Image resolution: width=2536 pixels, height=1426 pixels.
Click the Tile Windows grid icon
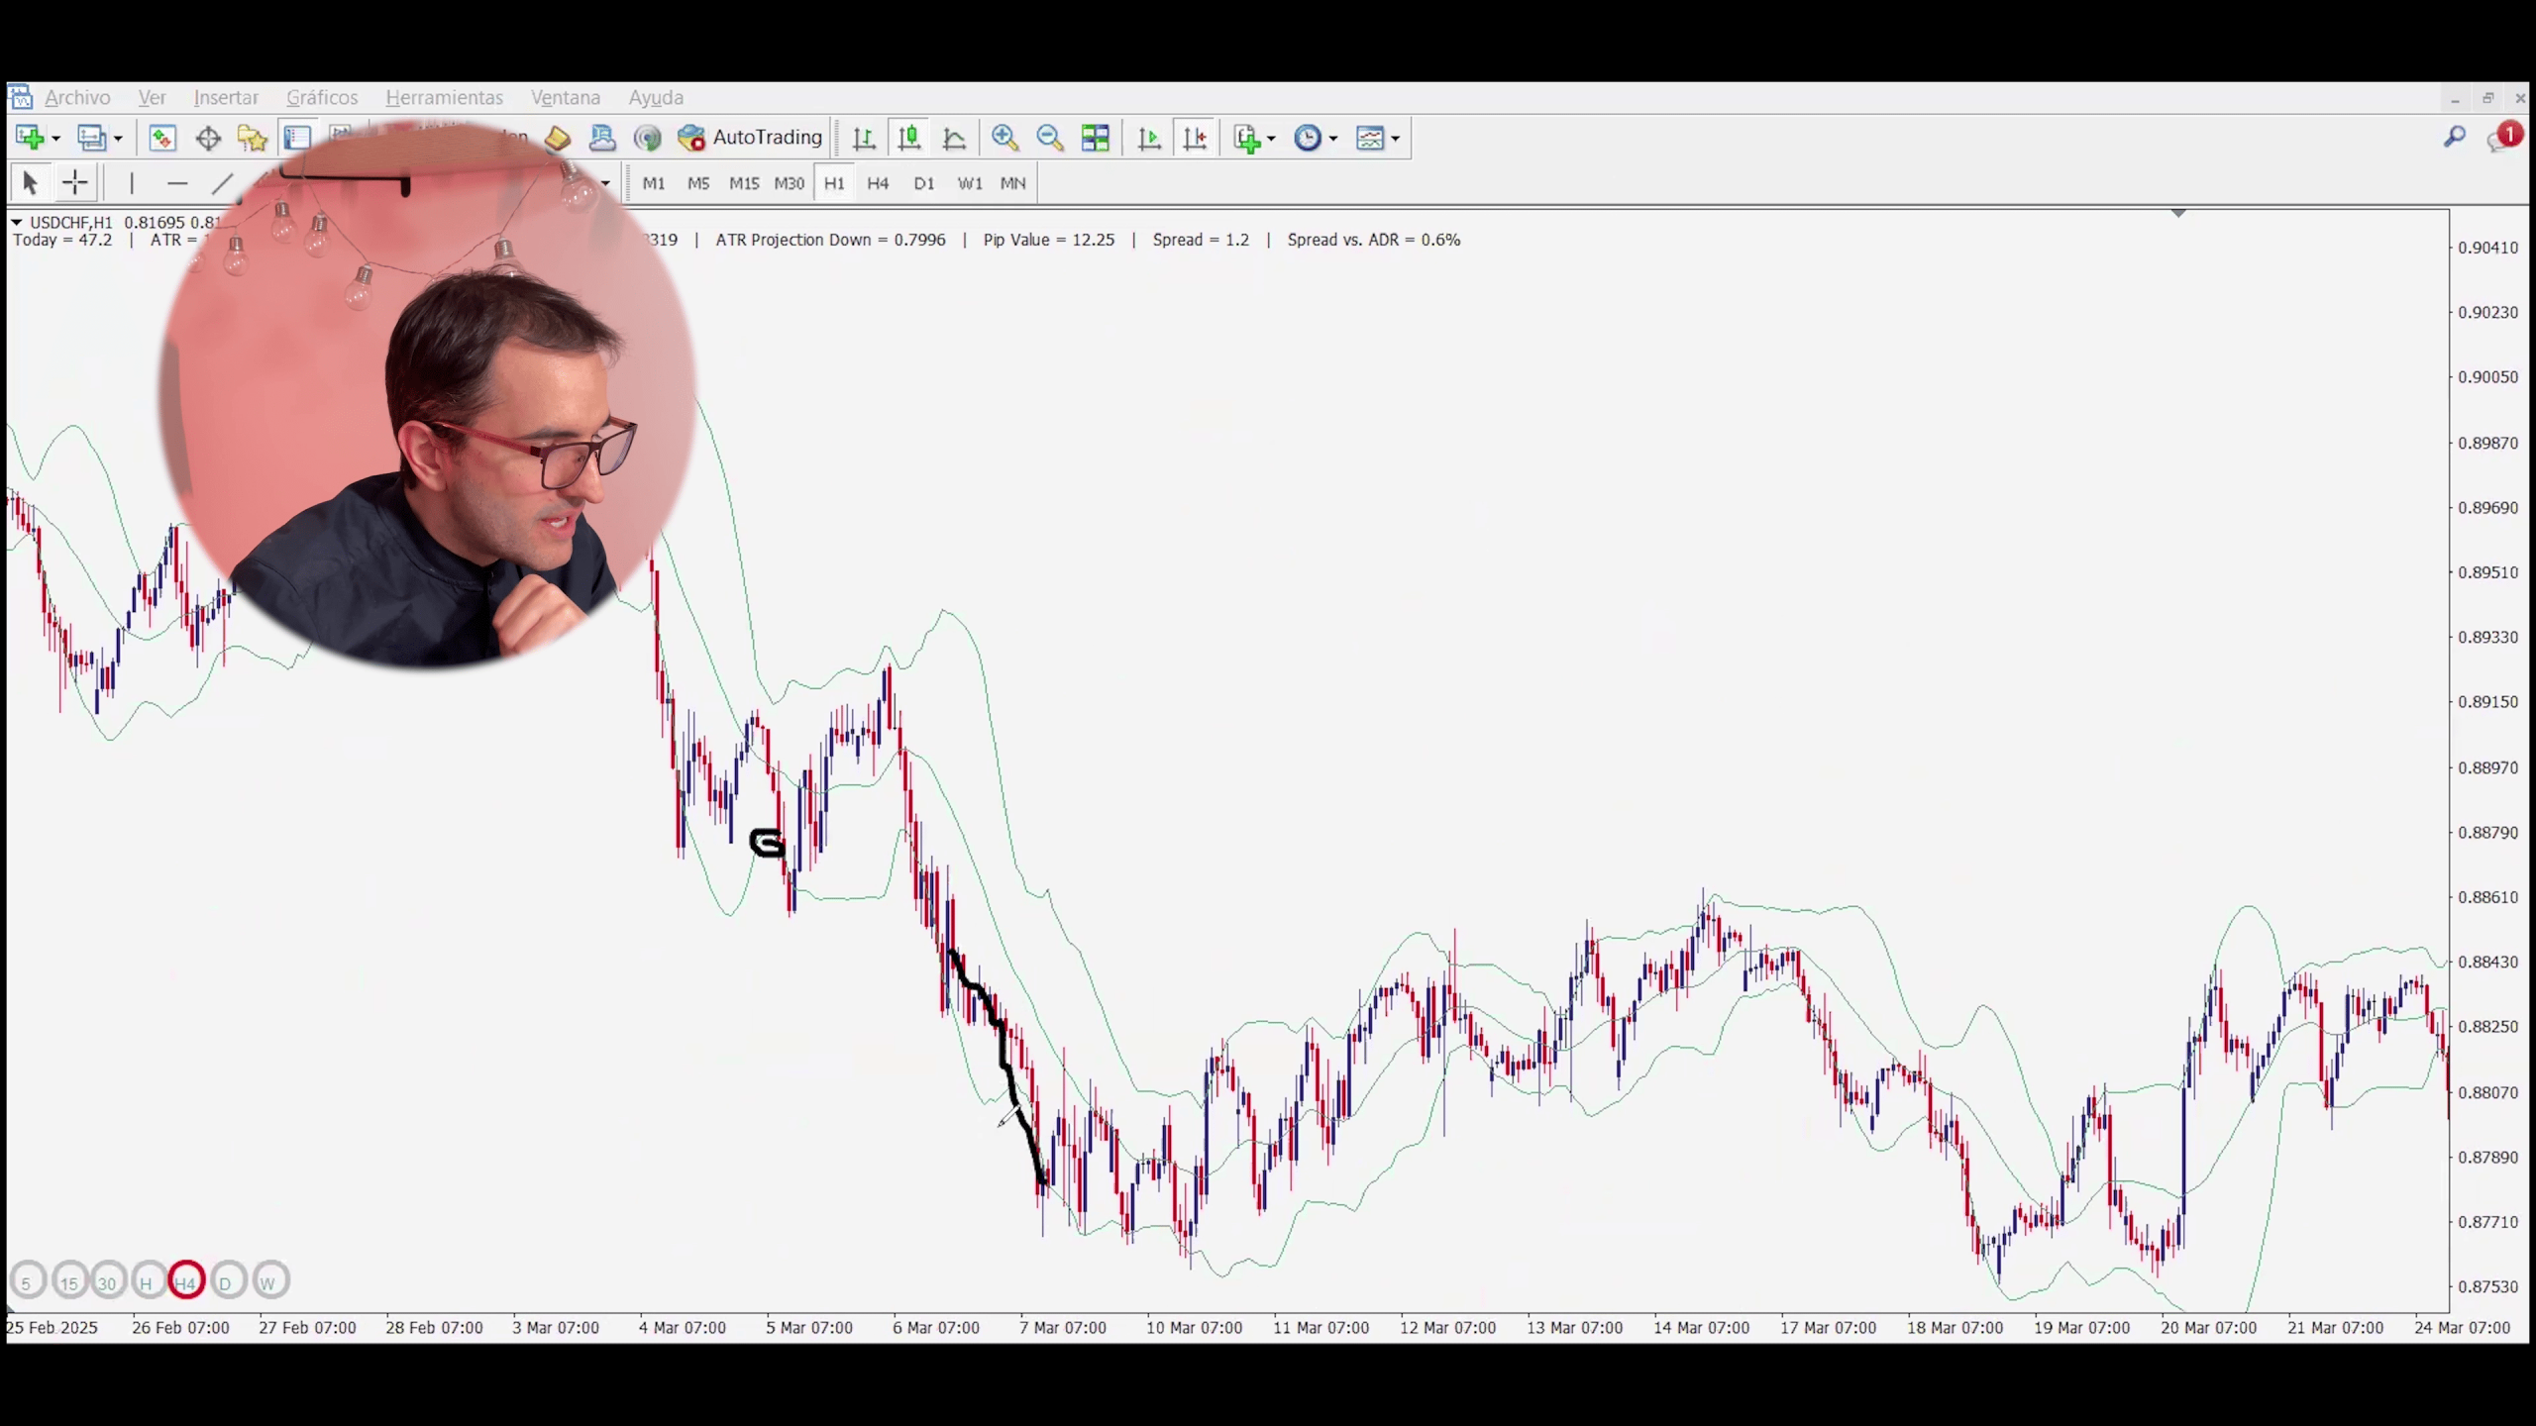coord(1095,138)
